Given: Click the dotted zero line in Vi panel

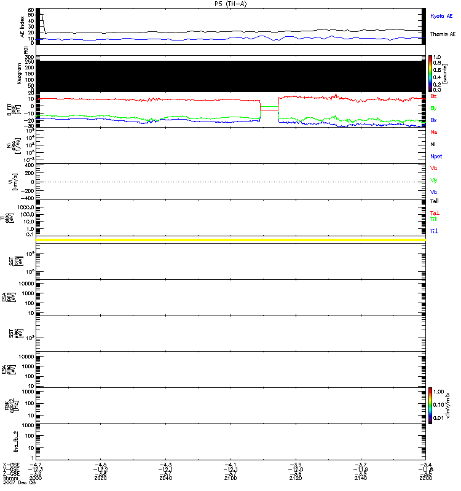Looking at the screenshot, I should (x=230, y=182).
